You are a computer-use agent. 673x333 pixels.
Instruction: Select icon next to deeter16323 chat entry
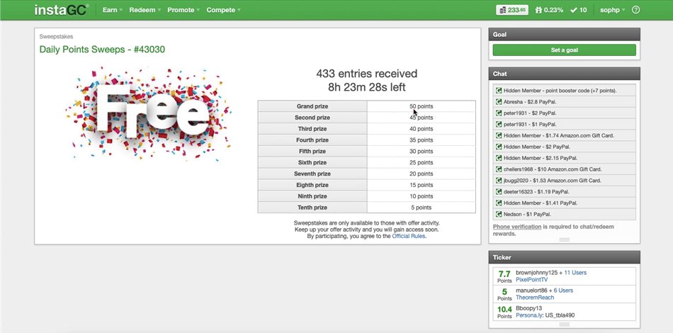click(499, 192)
